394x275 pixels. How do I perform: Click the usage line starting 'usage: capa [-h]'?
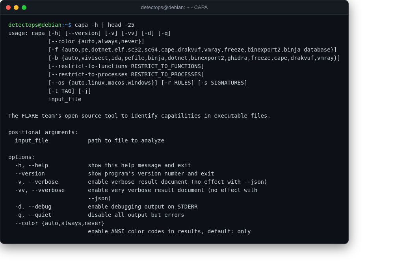coord(89,33)
